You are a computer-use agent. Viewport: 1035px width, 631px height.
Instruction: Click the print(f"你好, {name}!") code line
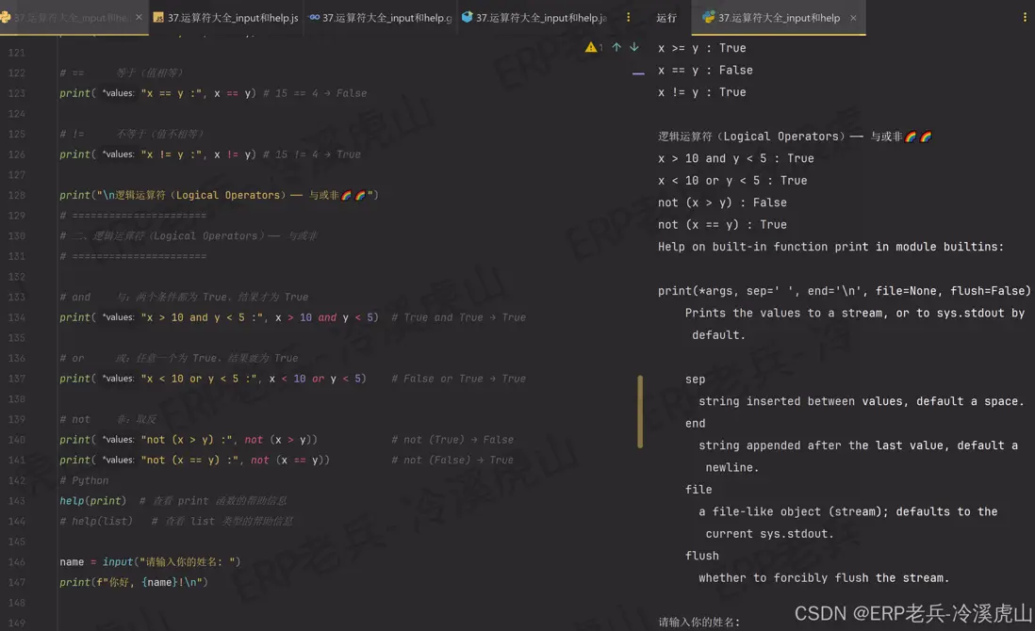133,583
